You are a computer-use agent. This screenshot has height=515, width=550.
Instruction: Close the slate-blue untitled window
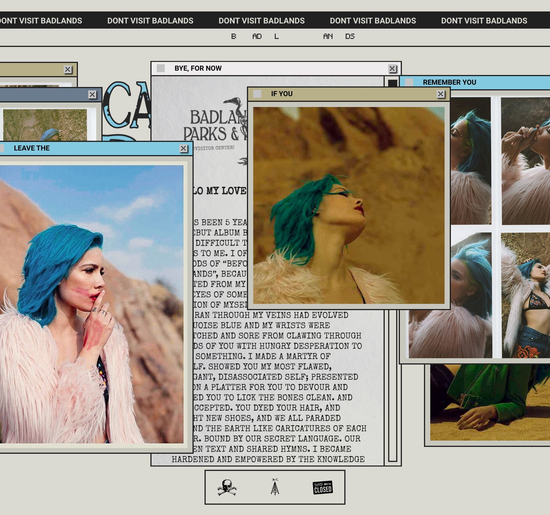[92, 95]
